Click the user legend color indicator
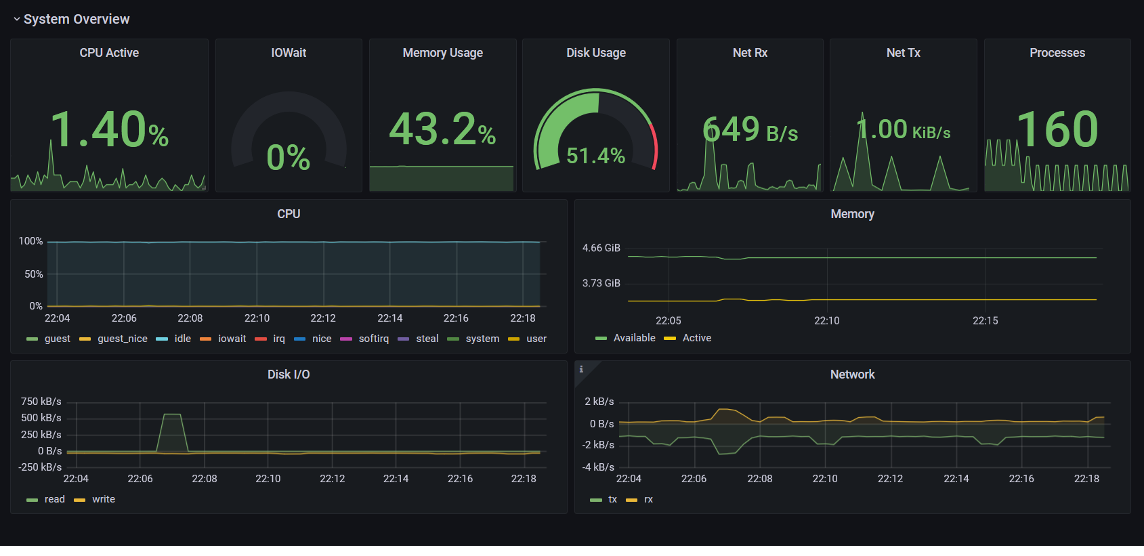The height and width of the screenshot is (556, 1144). (x=514, y=339)
